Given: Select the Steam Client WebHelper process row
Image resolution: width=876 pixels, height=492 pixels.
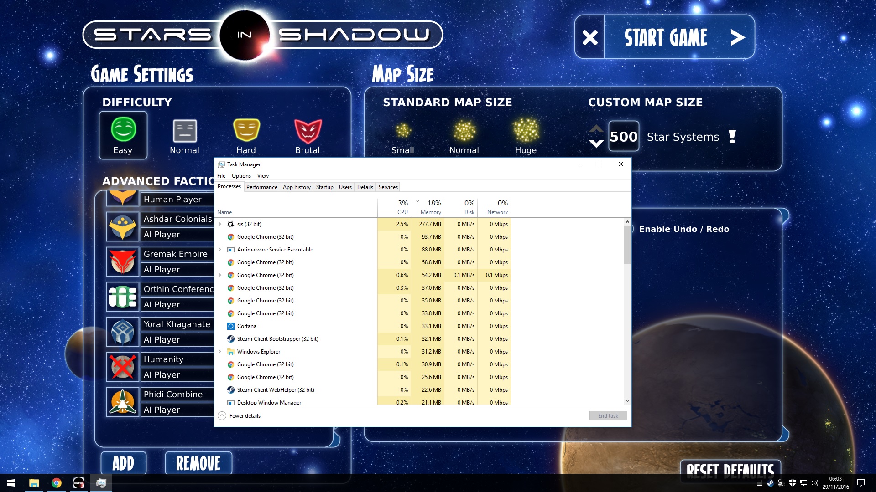Looking at the screenshot, I should [363, 390].
